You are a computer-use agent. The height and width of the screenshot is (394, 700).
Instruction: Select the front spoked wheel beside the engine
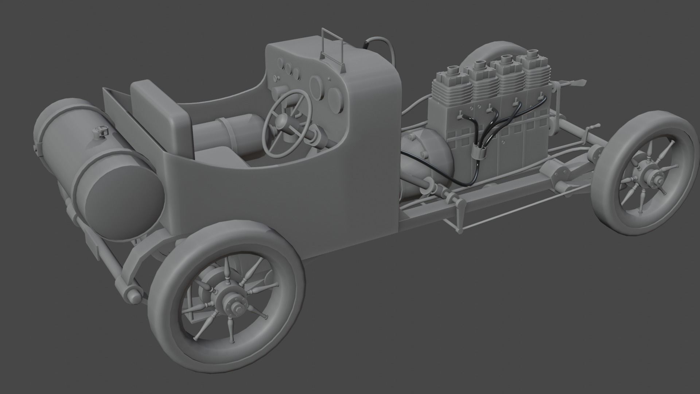tap(646, 173)
